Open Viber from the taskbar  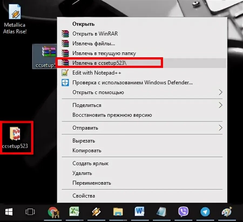click(183, 212)
